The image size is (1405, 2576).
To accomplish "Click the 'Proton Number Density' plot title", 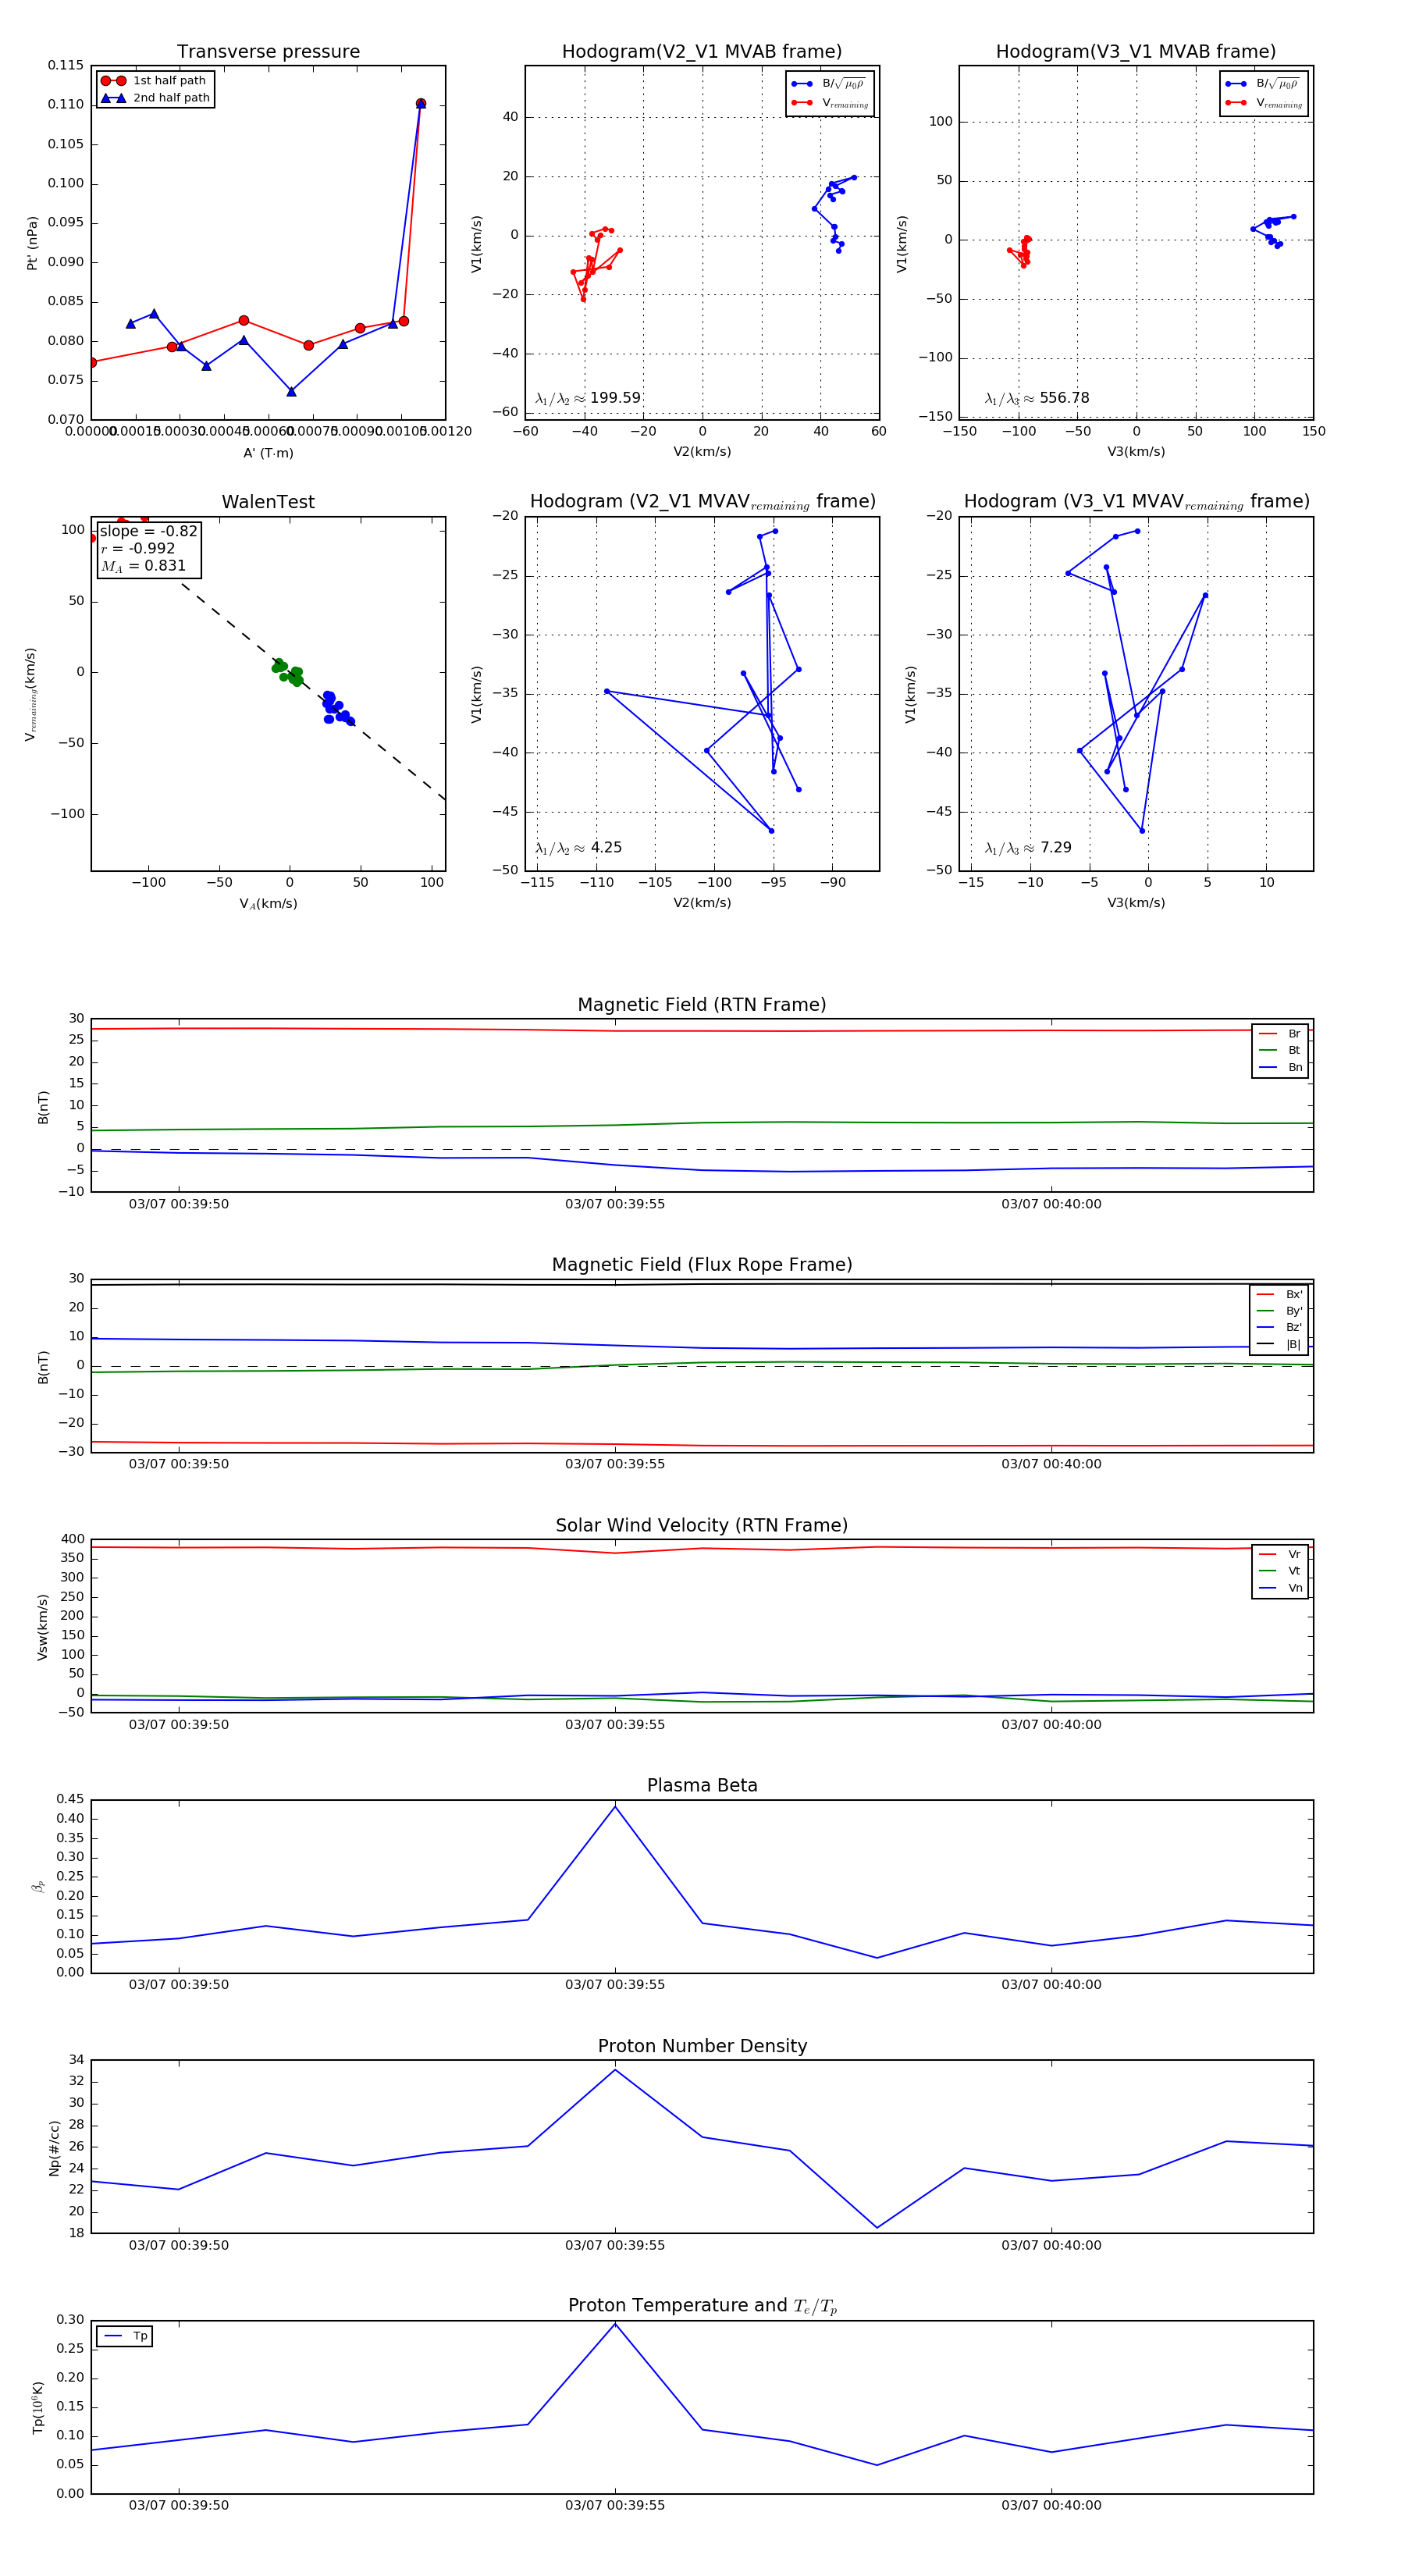I will pos(702,2046).
